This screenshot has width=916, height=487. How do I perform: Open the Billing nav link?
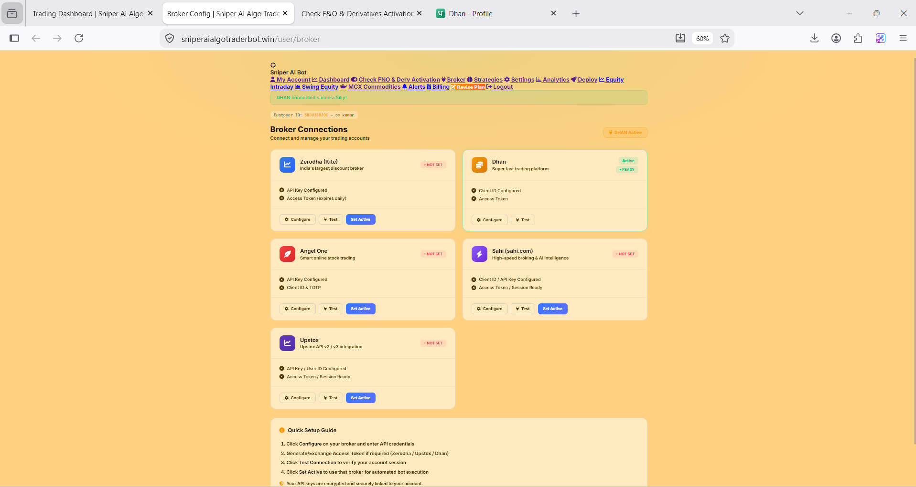[438, 87]
